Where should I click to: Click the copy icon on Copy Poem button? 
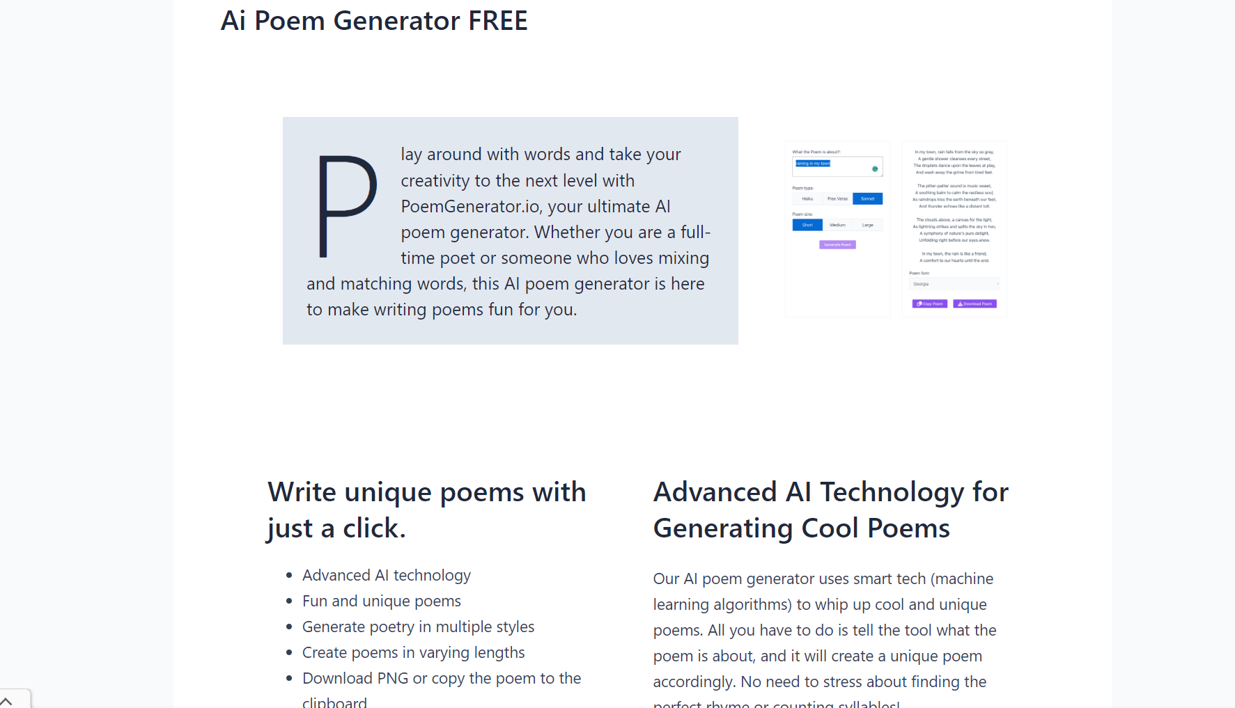(x=919, y=304)
